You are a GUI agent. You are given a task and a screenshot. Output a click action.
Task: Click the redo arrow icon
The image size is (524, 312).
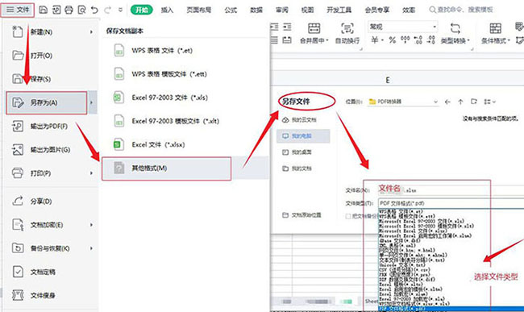(x=107, y=10)
